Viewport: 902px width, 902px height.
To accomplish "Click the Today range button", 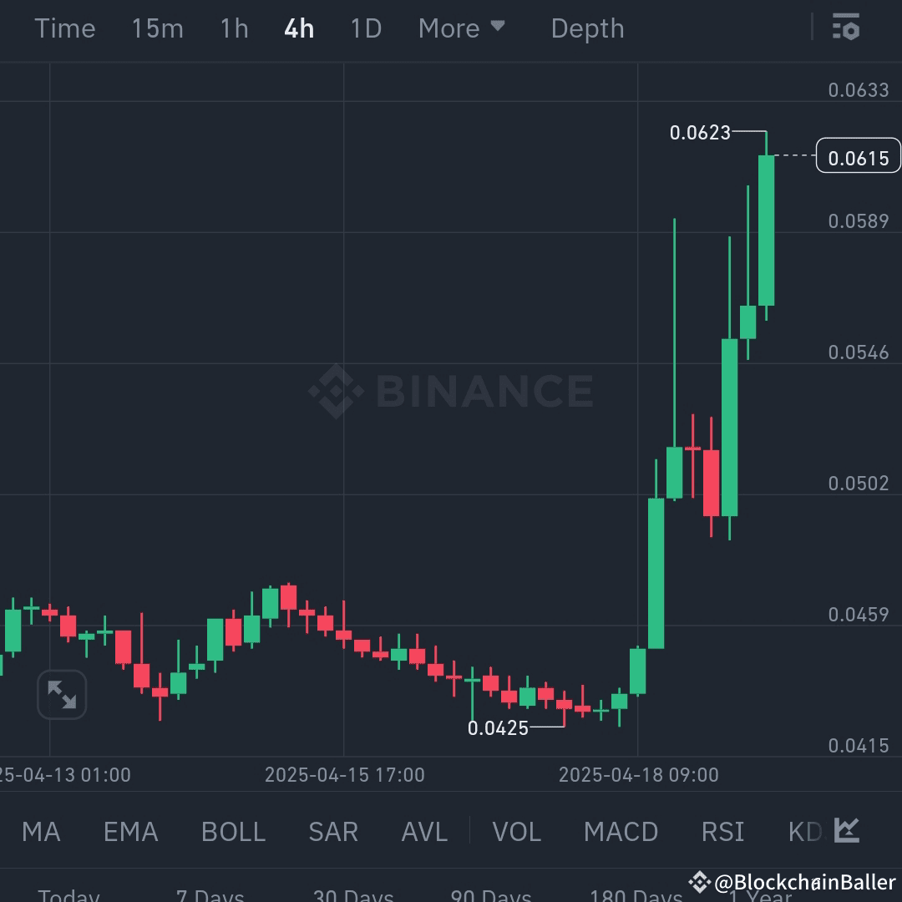I will 68,895.
